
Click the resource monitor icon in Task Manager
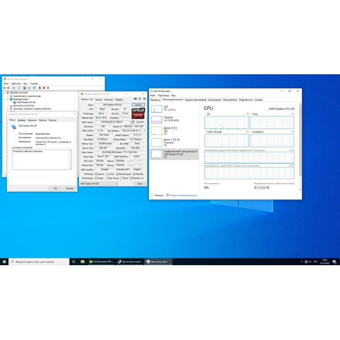[168, 195]
